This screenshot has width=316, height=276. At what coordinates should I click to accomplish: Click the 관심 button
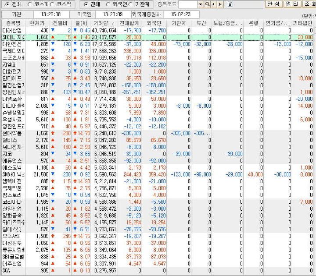tap(273, 4)
